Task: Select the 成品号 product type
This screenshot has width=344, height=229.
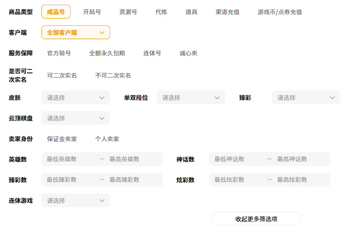Action: coord(56,12)
